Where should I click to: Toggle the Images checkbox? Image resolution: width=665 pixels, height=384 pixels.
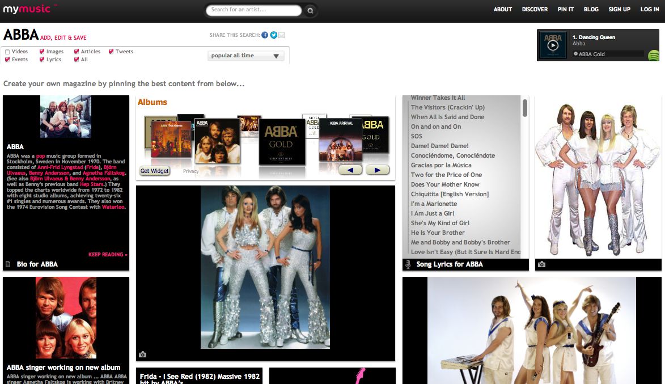click(x=41, y=52)
